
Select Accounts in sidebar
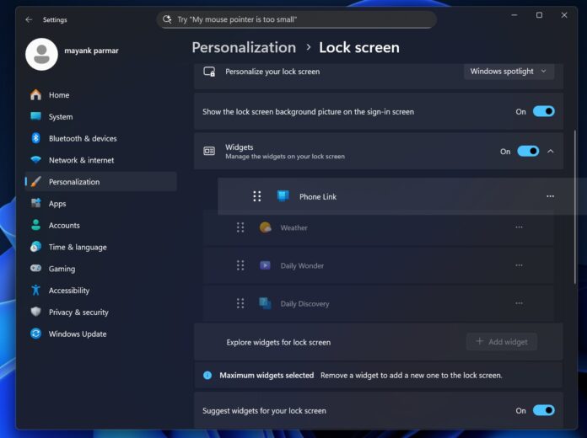pos(100,225)
